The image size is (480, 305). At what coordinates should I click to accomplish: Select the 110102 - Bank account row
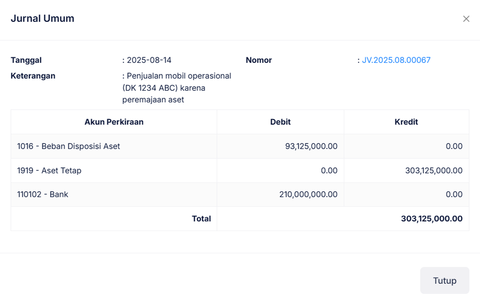point(43,195)
